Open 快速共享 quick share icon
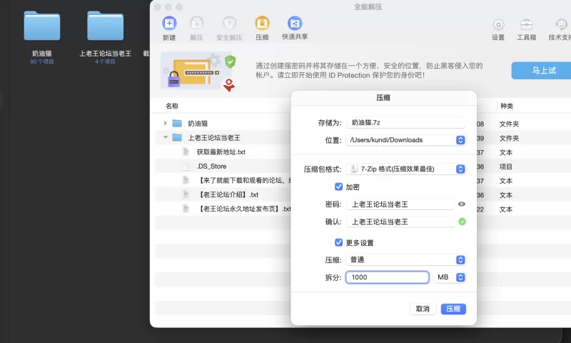The width and height of the screenshot is (571, 343). [x=294, y=24]
